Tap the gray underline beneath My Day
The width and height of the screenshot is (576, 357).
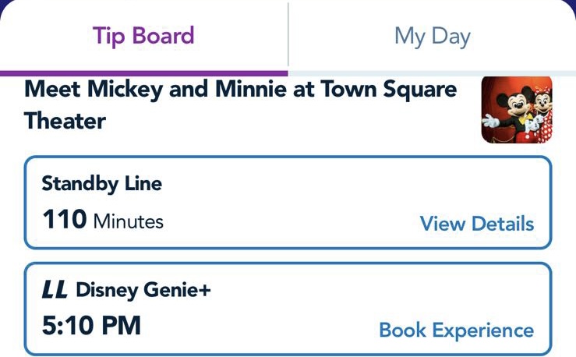(x=432, y=72)
